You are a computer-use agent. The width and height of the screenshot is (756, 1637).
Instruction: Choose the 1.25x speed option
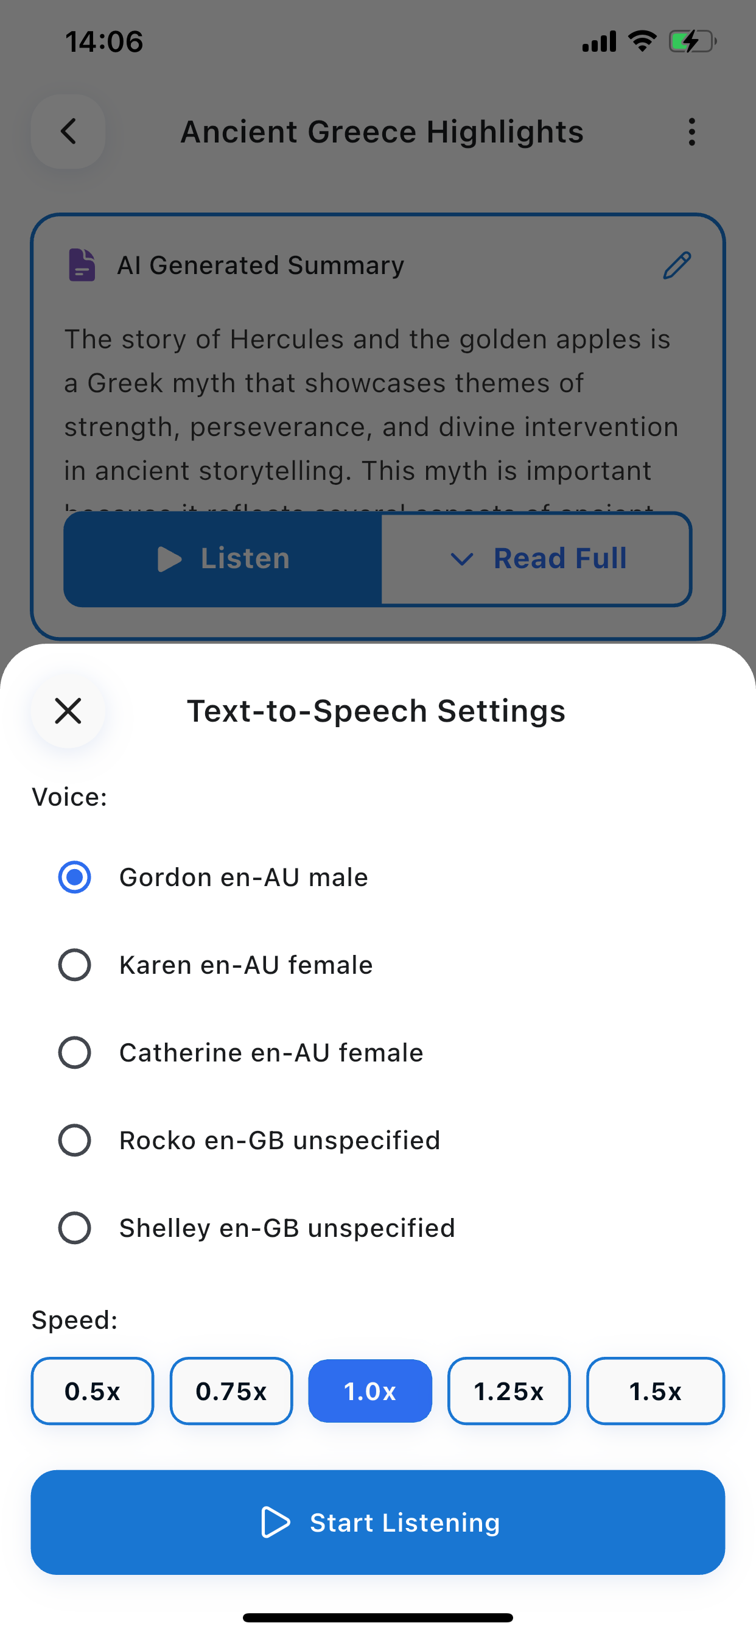tap(509, 1391)
